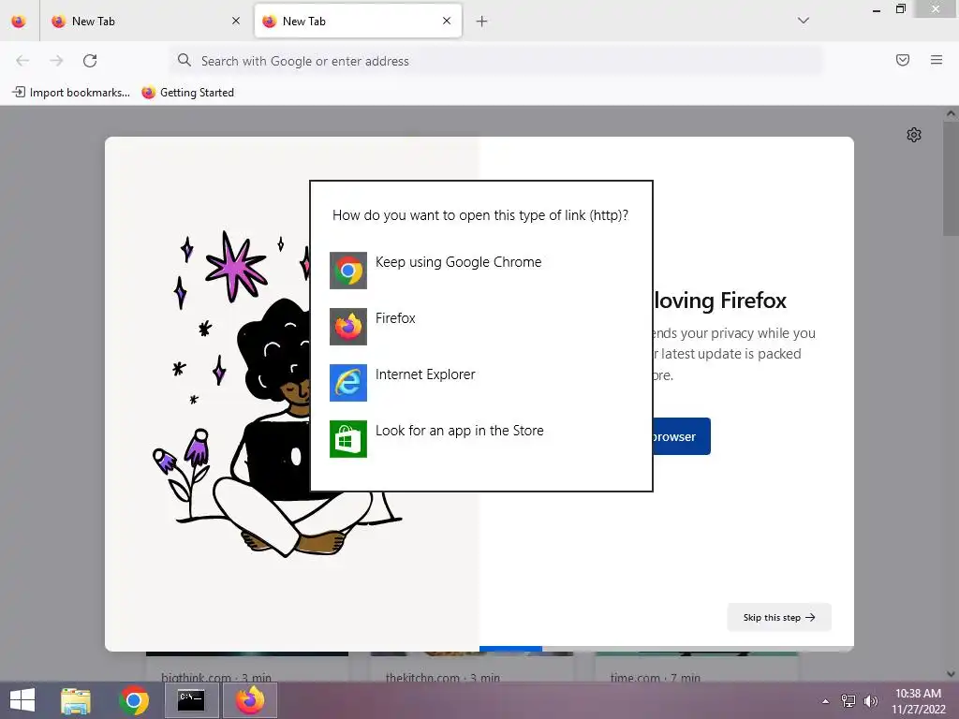
Task: Click the Firefox icon in dialog
Action: [x=348, y=327]
